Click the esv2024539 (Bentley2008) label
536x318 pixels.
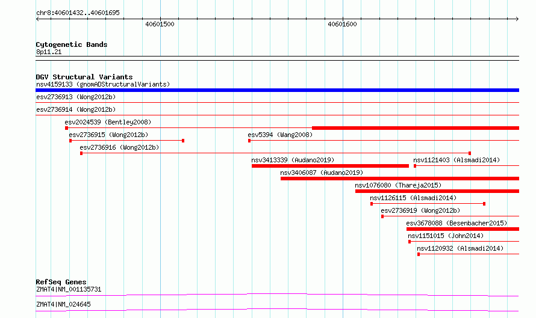[x=108, y=122]
